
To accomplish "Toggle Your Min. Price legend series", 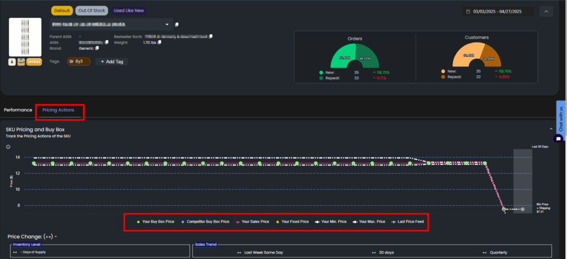I will [331, 221].
